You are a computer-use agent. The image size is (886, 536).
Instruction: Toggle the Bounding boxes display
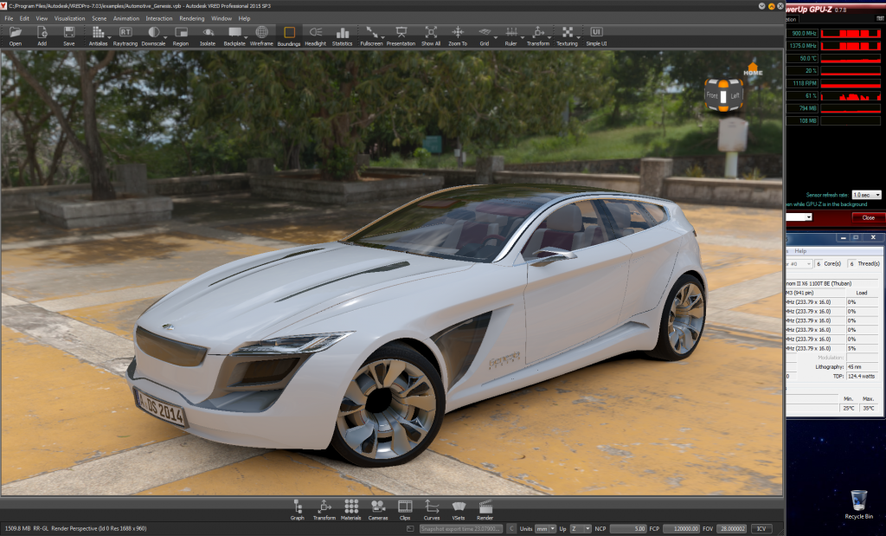[289, 34]
